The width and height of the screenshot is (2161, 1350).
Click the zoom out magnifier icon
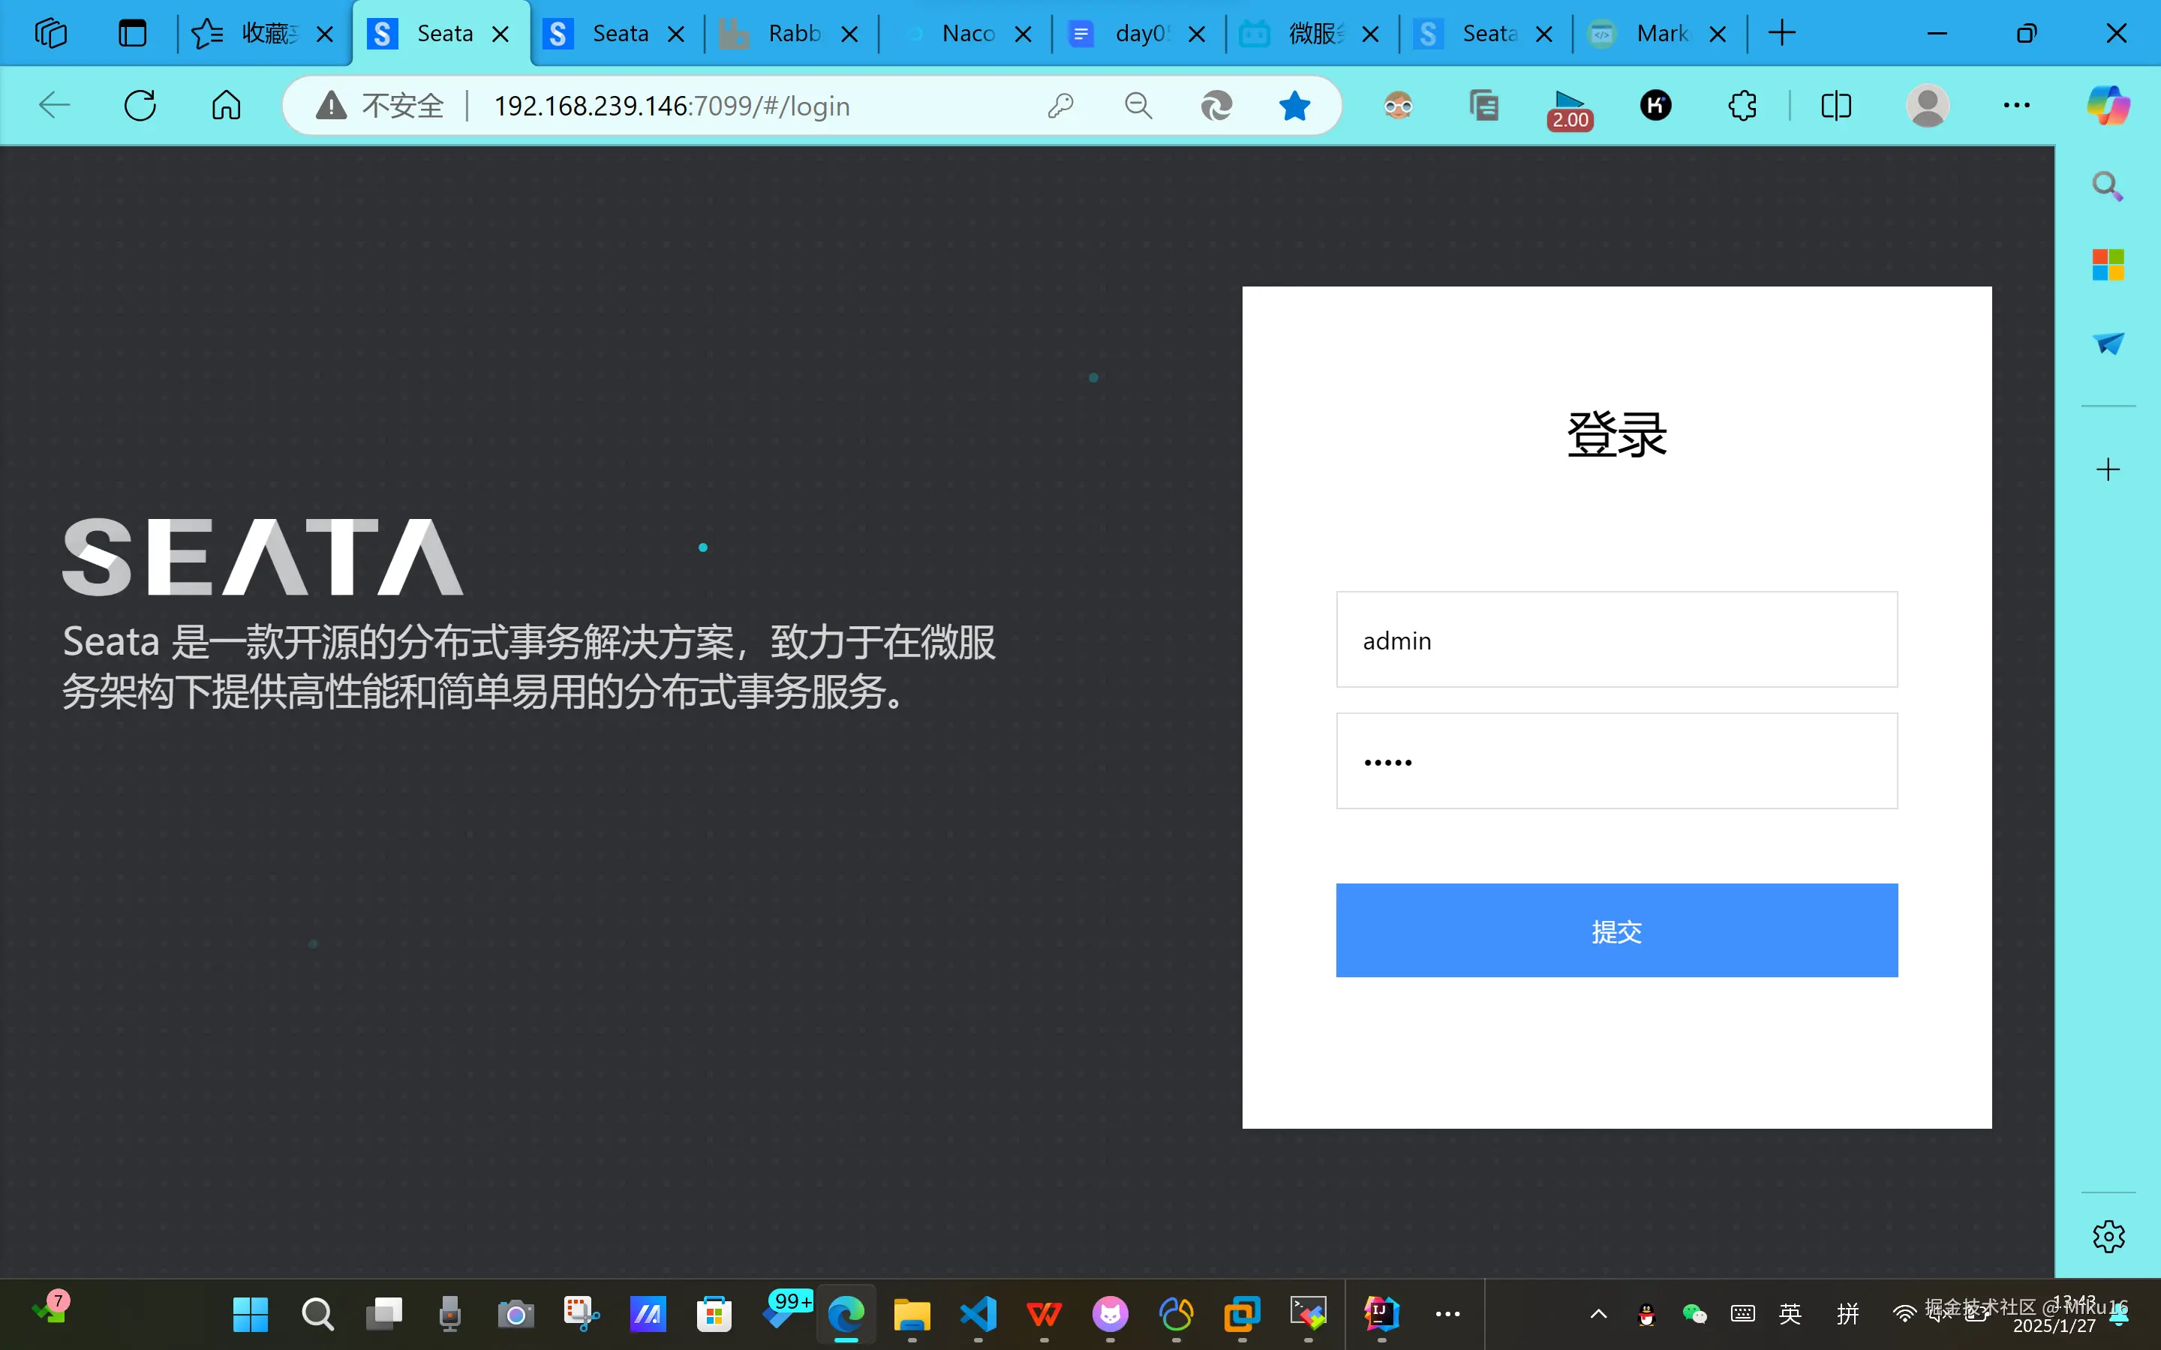[x=1138, y=105]
